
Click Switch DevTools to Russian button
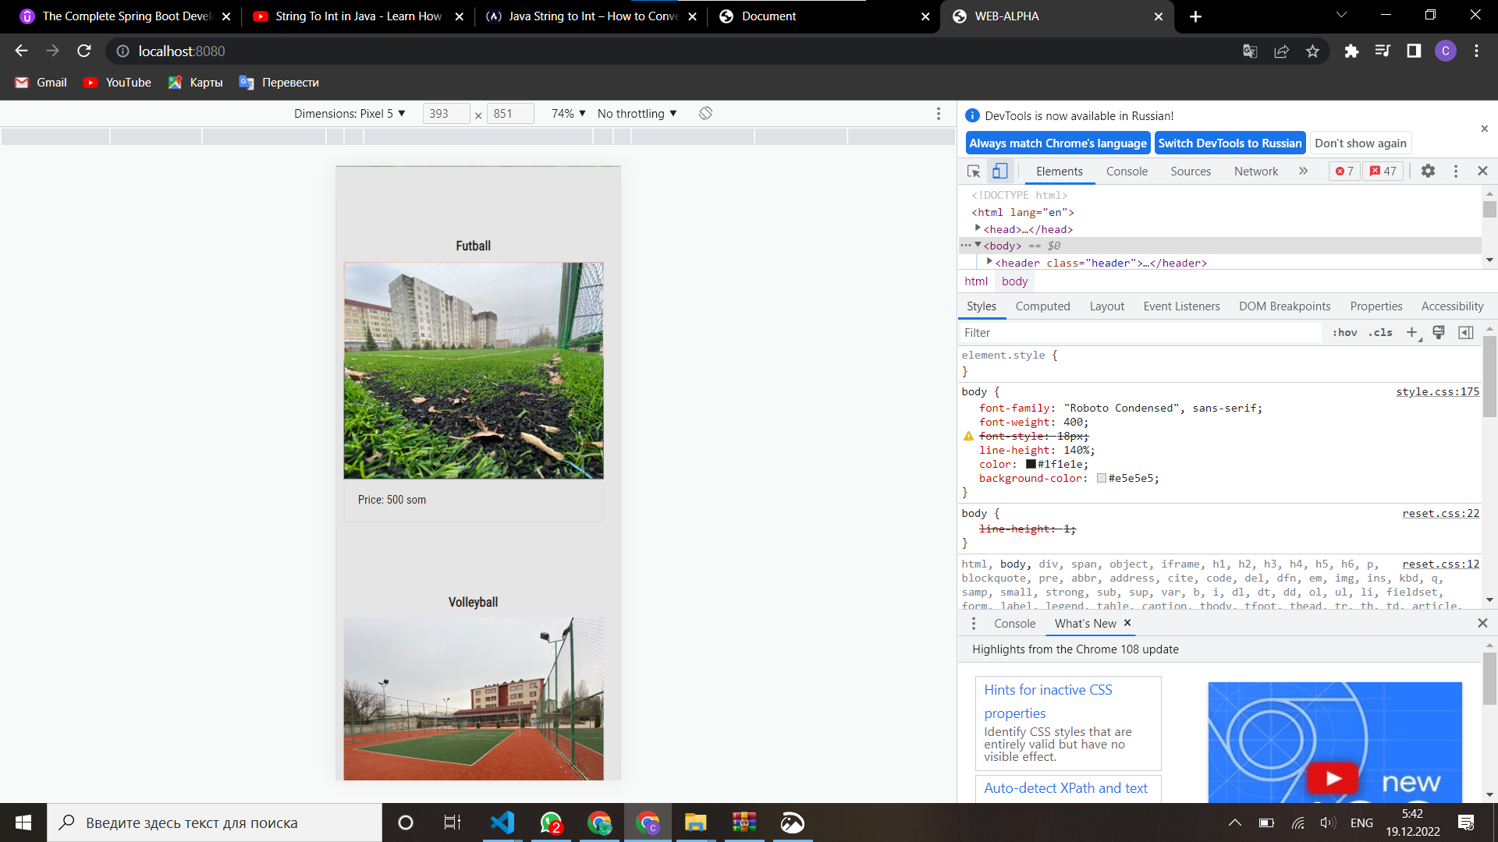tap(1230, 143)
